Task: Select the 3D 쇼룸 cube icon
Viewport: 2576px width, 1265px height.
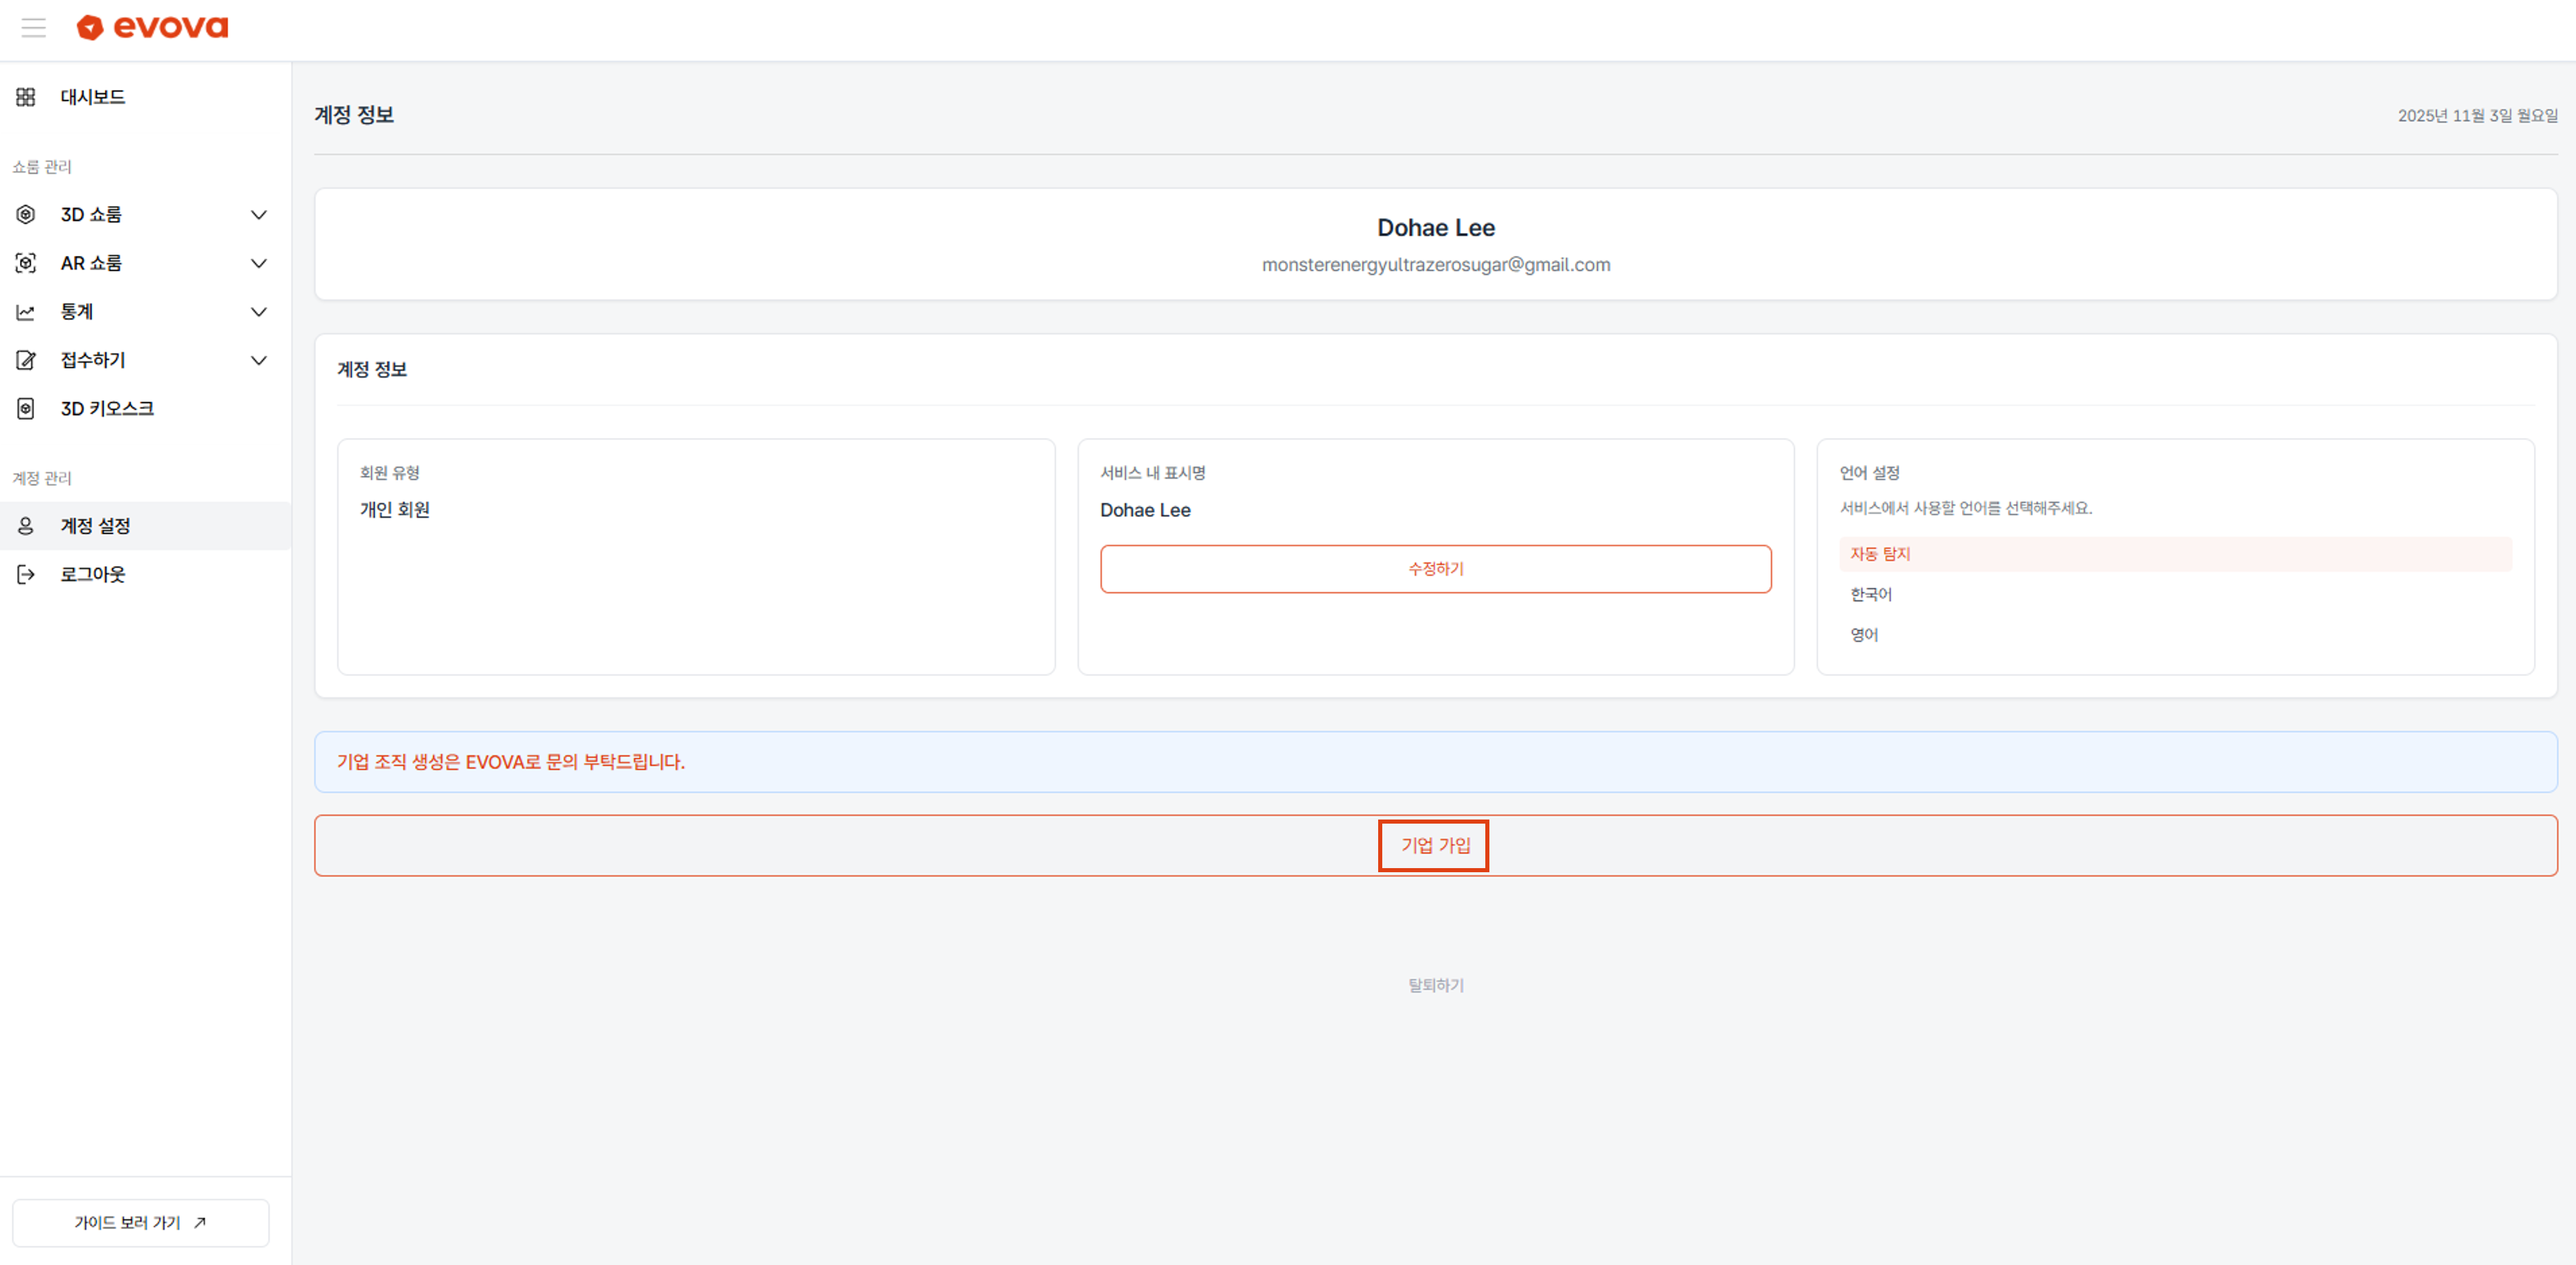Action: (26, 214)
